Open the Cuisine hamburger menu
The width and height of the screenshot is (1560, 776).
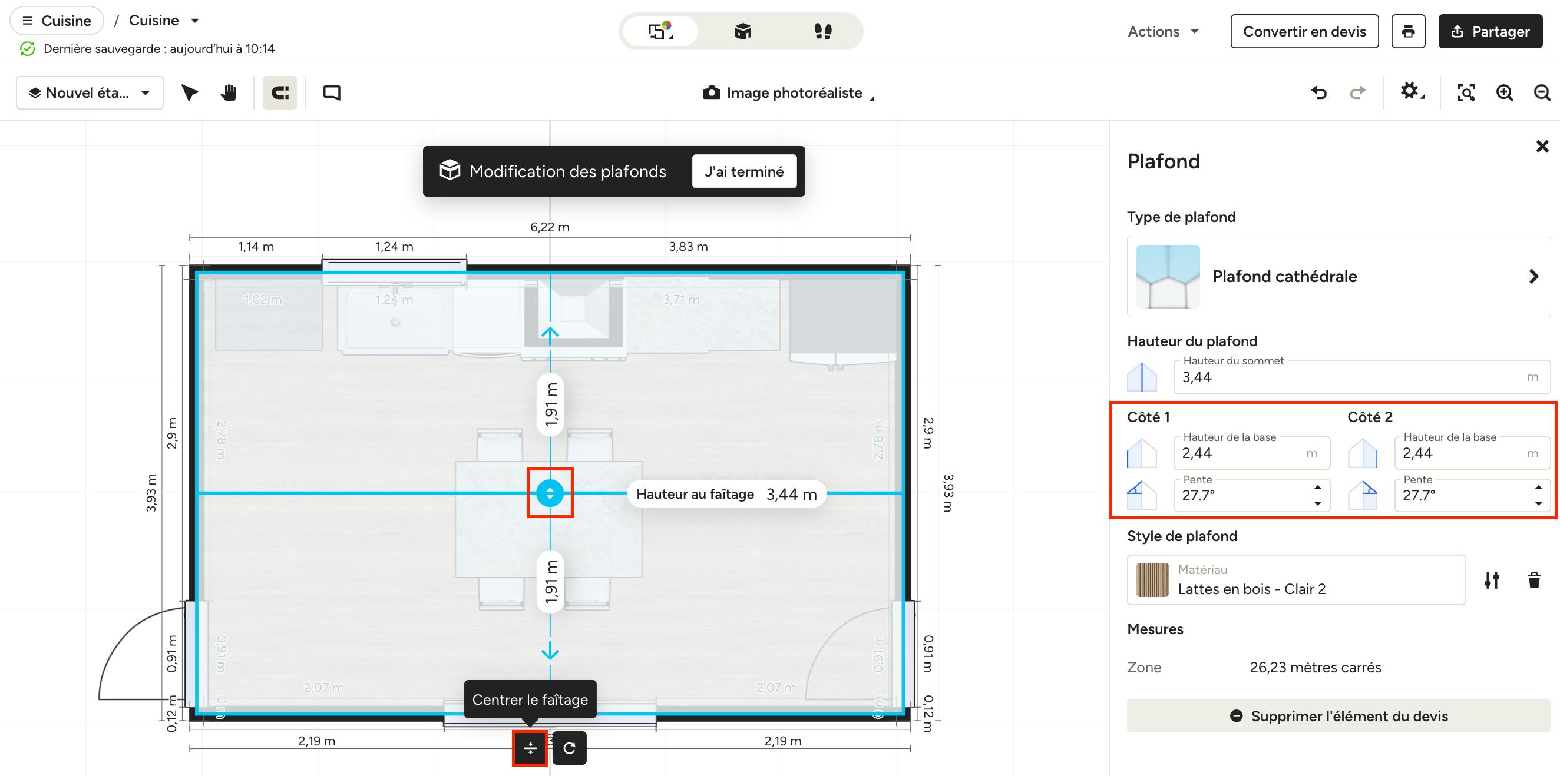click(x=57, y=21)
